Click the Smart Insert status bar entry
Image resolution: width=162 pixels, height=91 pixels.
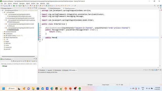(x=106, y=85)
